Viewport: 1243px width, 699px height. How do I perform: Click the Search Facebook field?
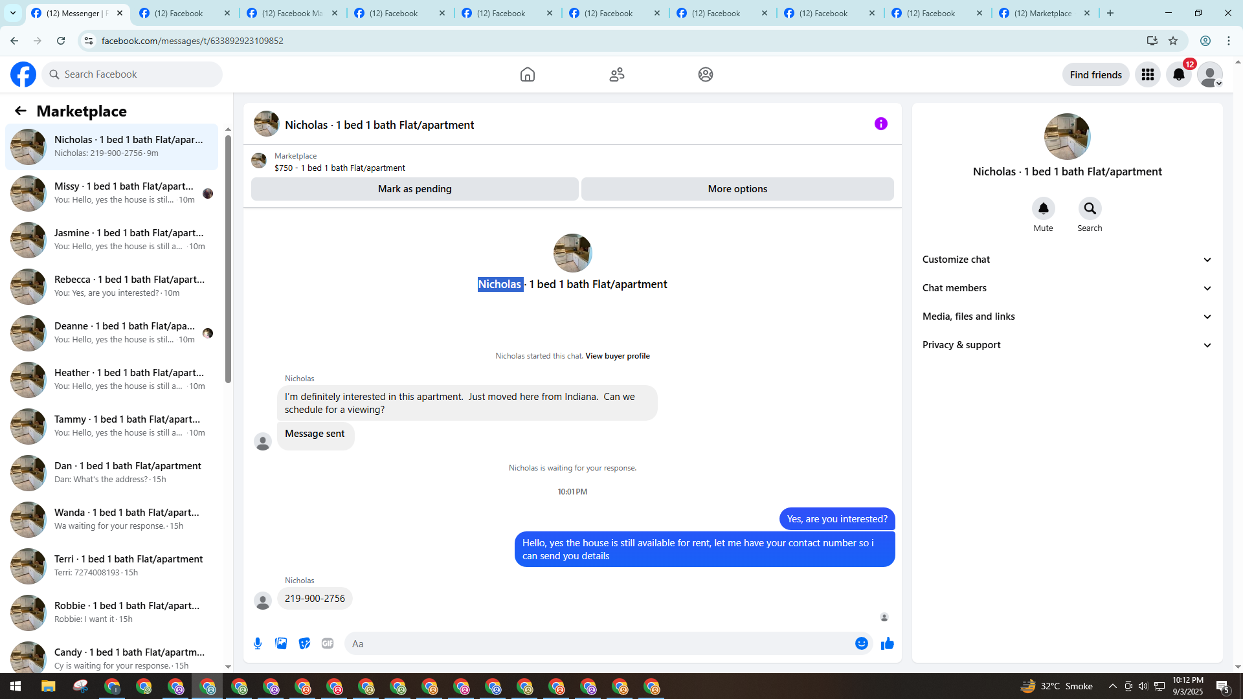[x=132, y=74]
